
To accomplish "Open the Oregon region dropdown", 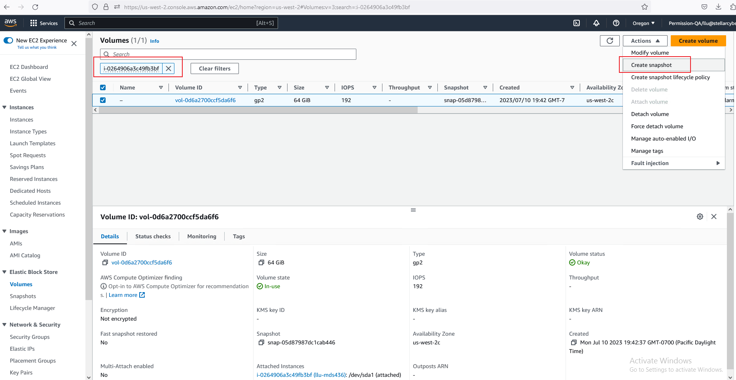I will click(643, 23).
